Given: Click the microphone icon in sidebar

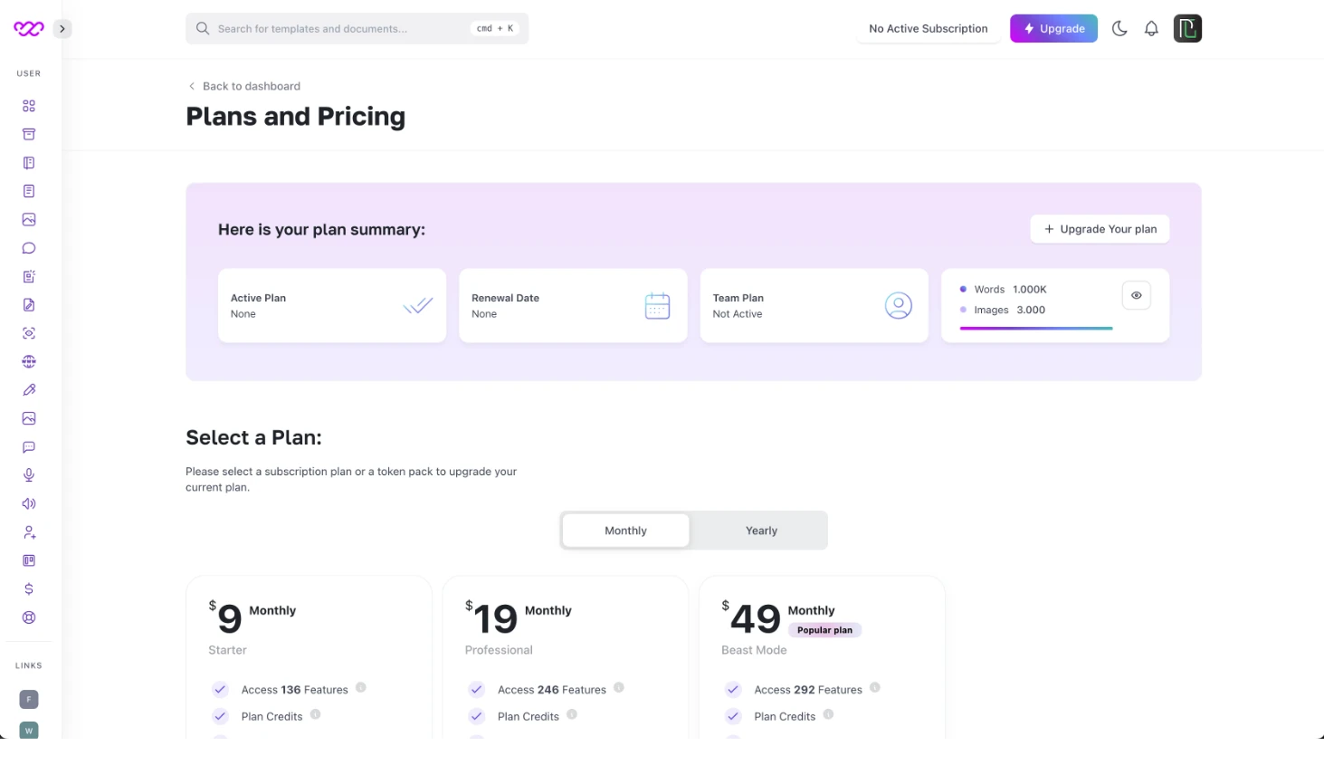Looking at the screenshot, I should [x=29, y=475].
